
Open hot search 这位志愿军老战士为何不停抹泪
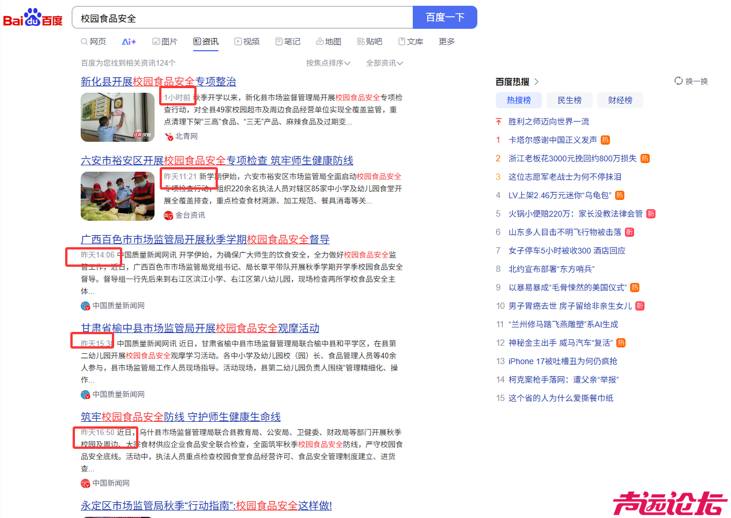click(x=565, y=177)
